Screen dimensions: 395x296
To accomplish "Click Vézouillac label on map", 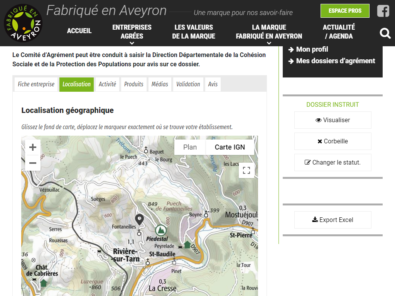I will (50, 190).
